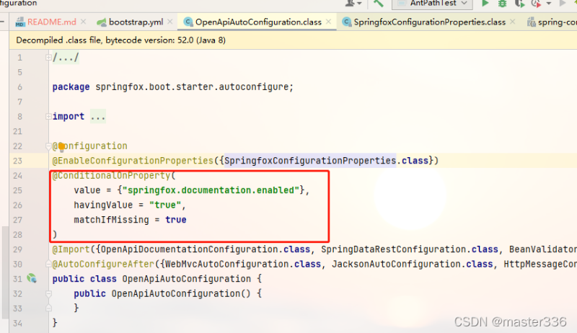Run with coverage using the shield icon
The height and width of the screenshot is (333, 577).
pyautogui.click(x=519, y=4)
